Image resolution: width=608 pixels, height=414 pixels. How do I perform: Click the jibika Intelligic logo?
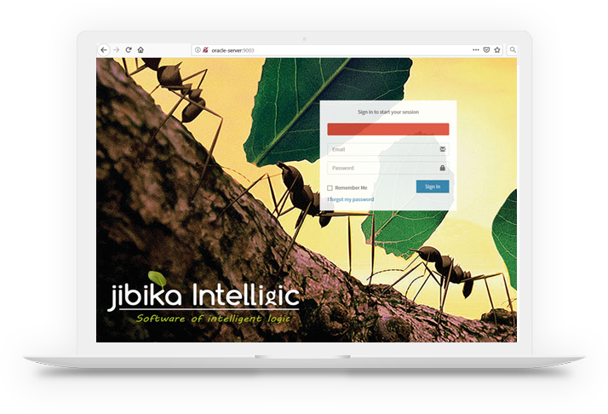coord(204,292)
